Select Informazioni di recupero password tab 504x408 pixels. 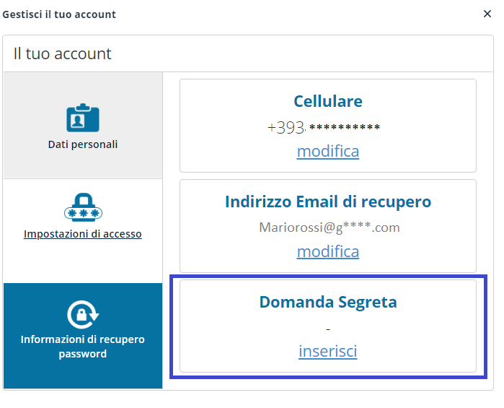click(83, 336)
